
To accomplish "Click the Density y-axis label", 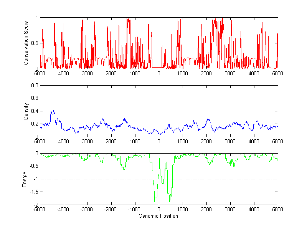I will [26, 111].
